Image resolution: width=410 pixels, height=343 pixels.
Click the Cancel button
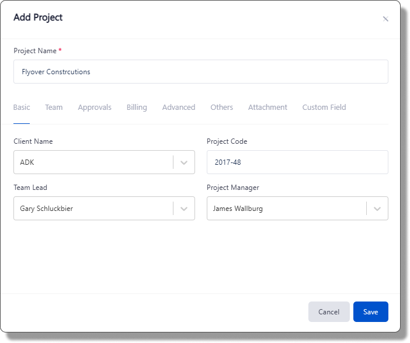329,311
